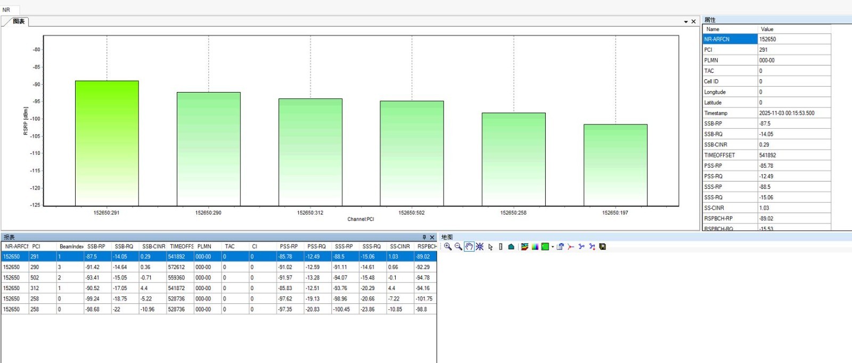The height and width of the screenshot is (363, 852).
Task: Click the save disk icon on map toolbar
Action: (x=602, y=246)
